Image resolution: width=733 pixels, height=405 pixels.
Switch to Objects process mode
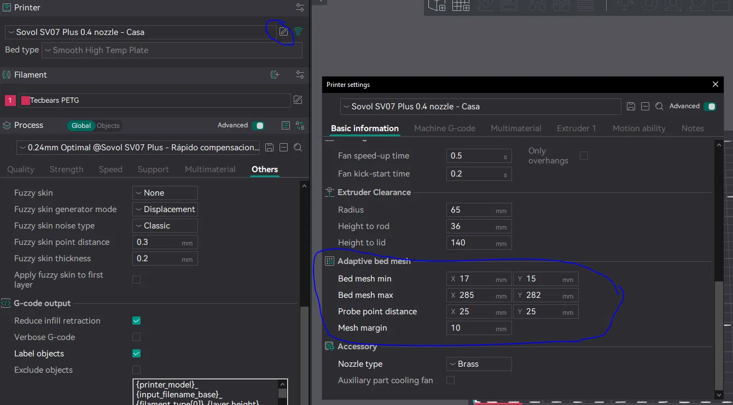[108, 126]
